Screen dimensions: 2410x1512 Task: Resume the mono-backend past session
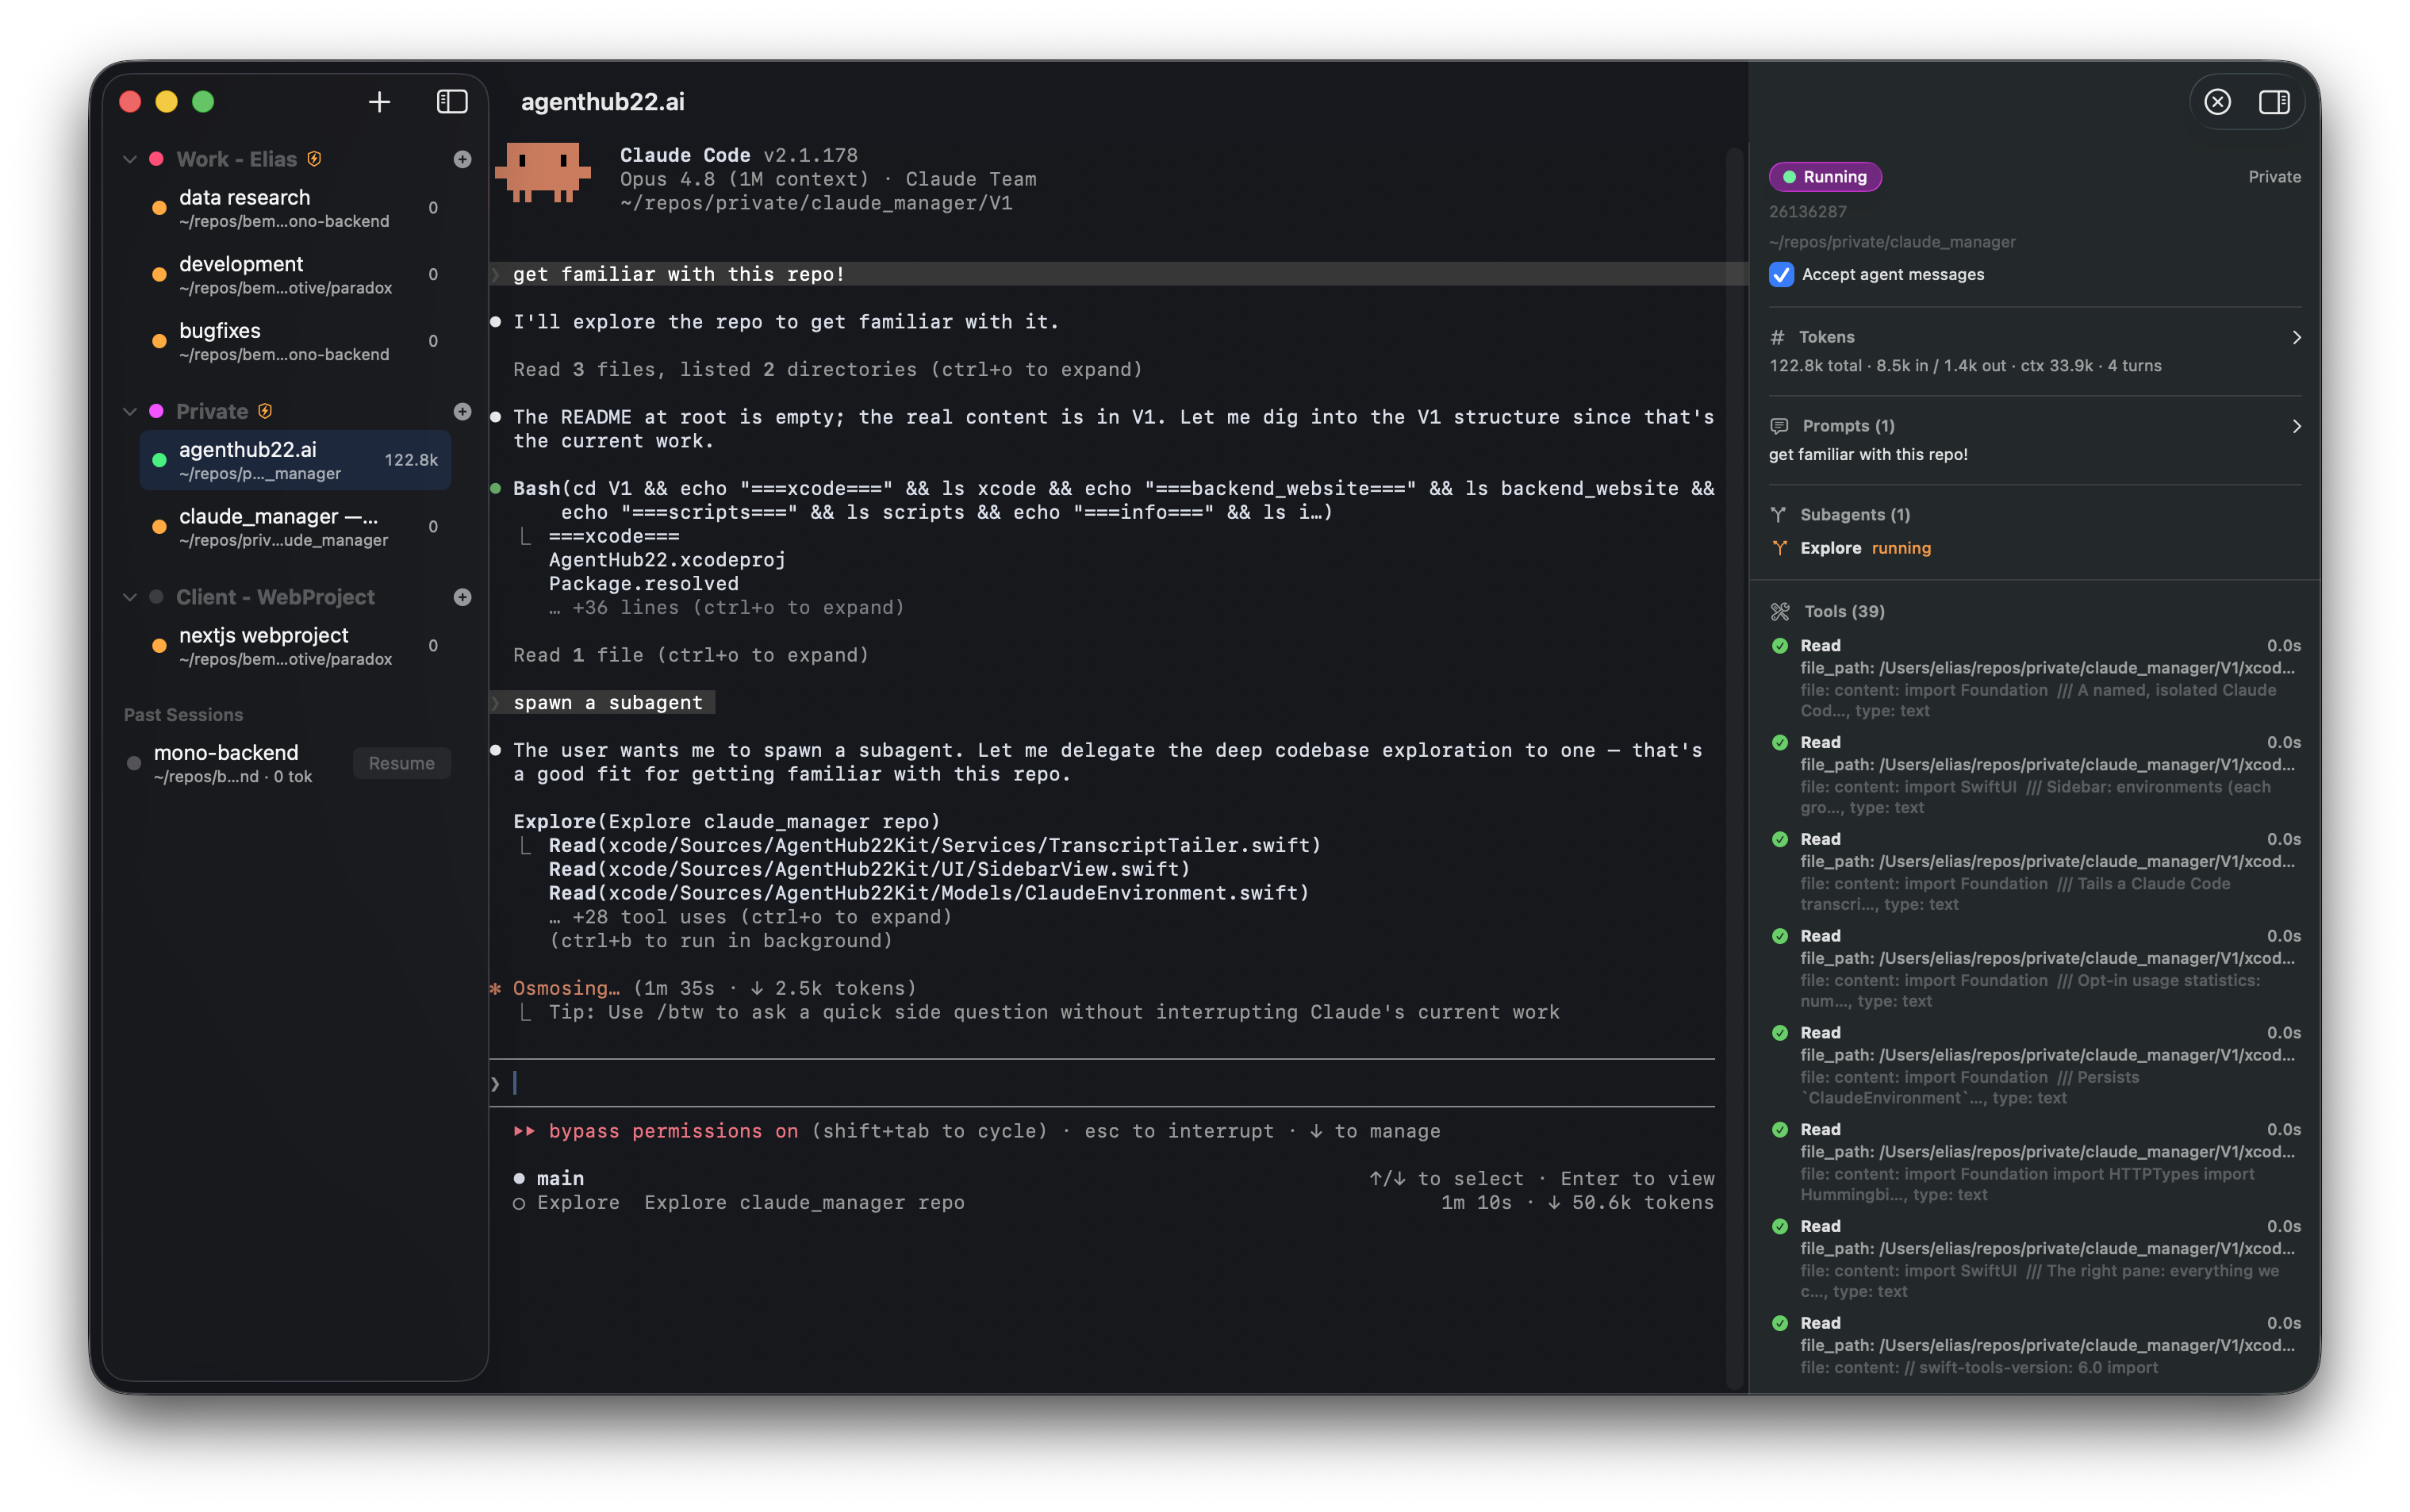click(401, 763)
